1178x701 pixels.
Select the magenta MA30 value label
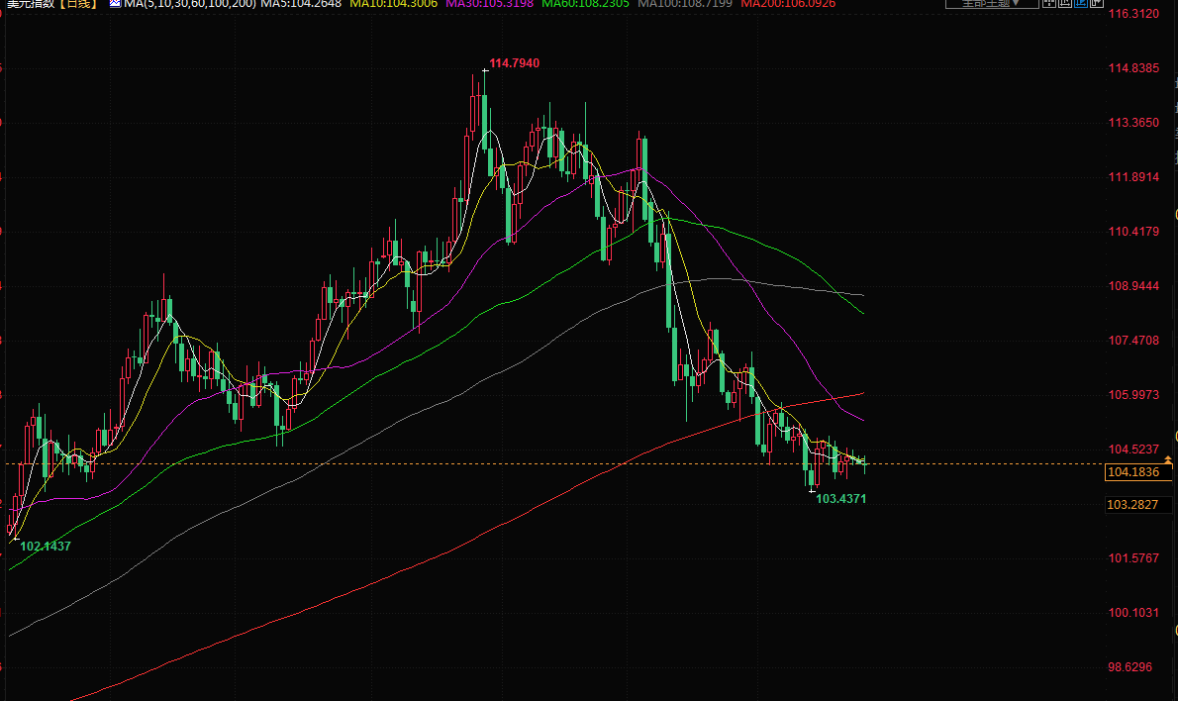[x=490, y=4]
